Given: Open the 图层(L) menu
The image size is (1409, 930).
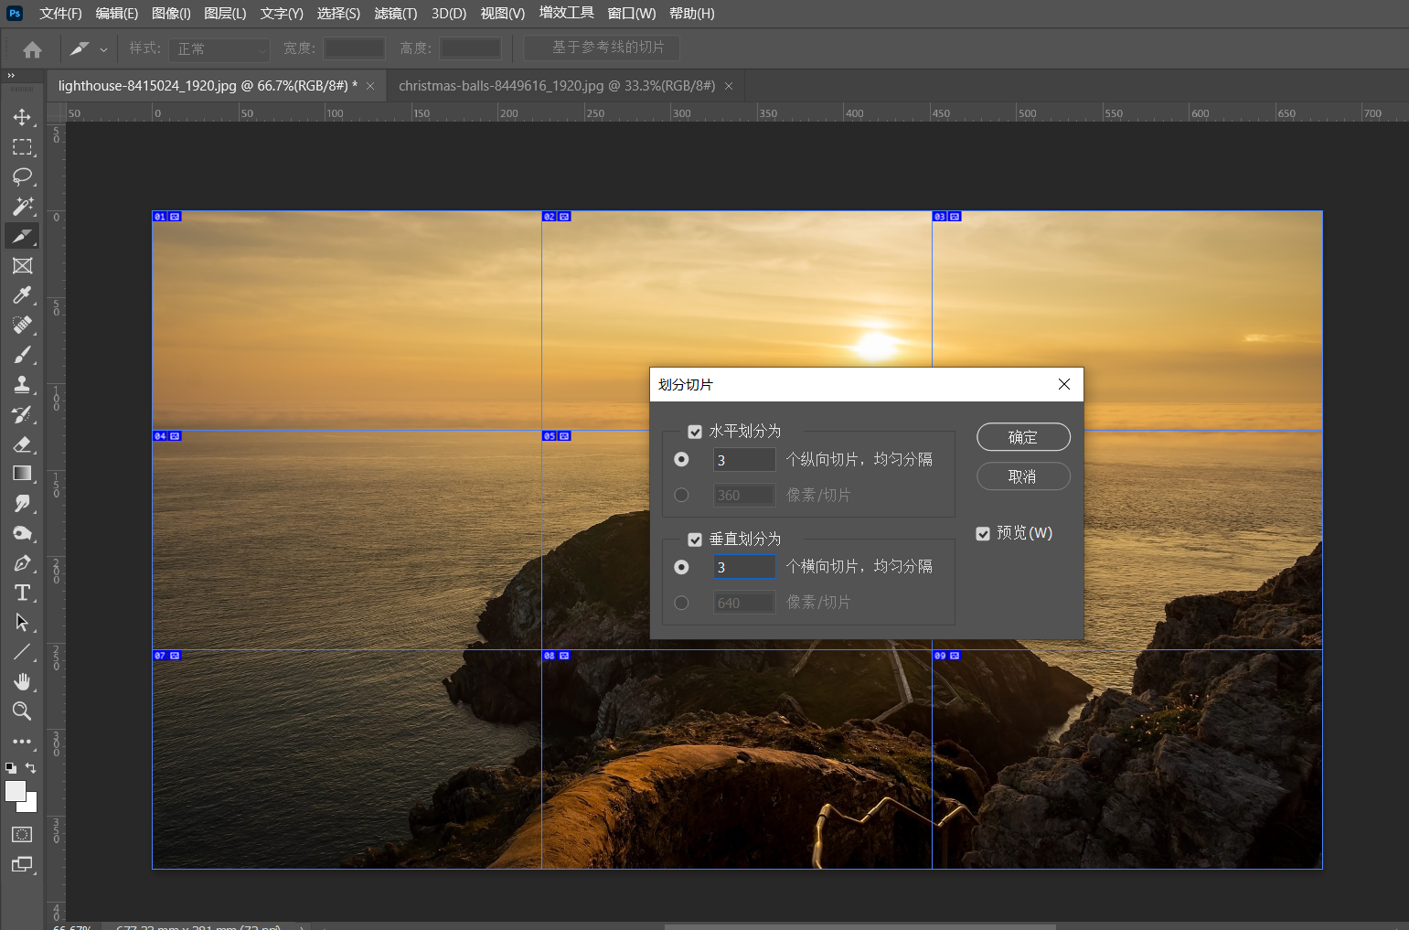Looking at the screenshot, I should (225, 14).
